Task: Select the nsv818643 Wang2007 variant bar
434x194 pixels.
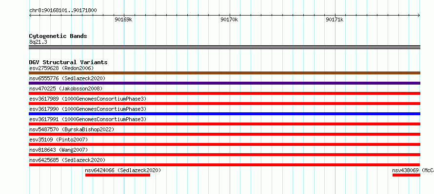Action: pyautogui.click(x=224, y=155)
